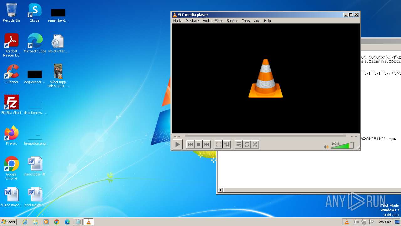Toggle random shuffle playback in VLC
This screenshot has width=401, height=226.
click(x=255, y=144)
